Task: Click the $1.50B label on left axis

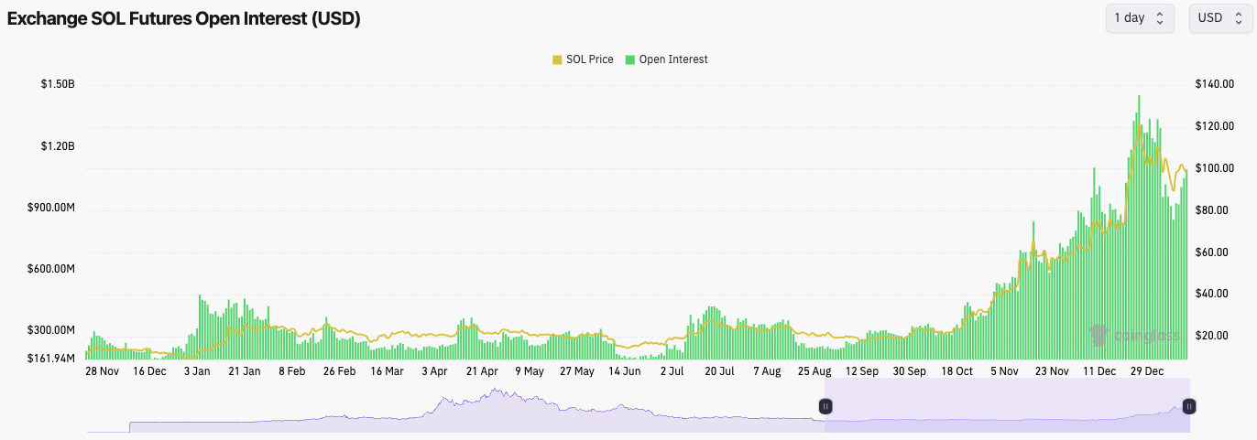Action: pos(58,84)
